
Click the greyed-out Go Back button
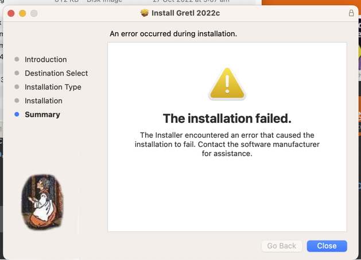pyautogui.click(x=282, y=246)
